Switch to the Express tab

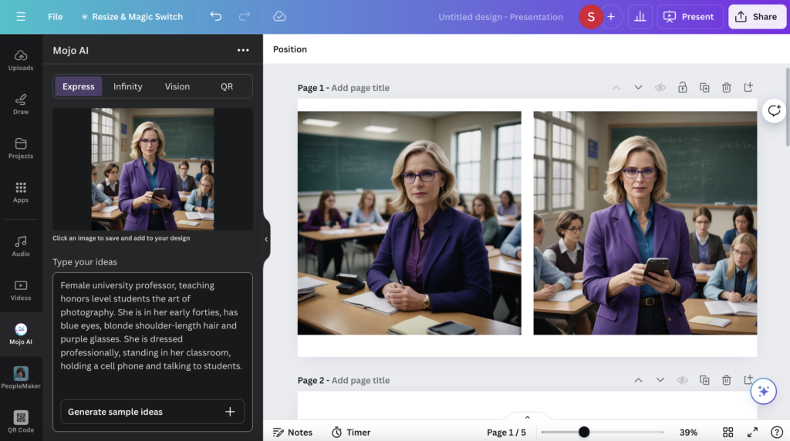click(78, 86)
